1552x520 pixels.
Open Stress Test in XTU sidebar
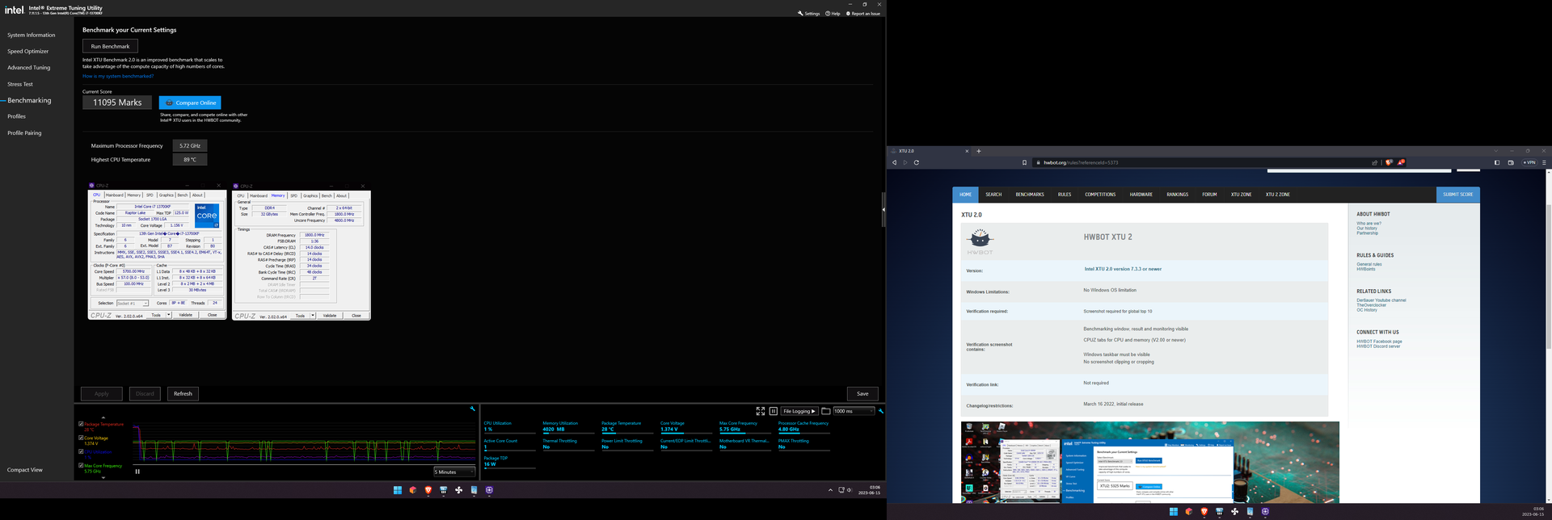click(x=20, y=84)
